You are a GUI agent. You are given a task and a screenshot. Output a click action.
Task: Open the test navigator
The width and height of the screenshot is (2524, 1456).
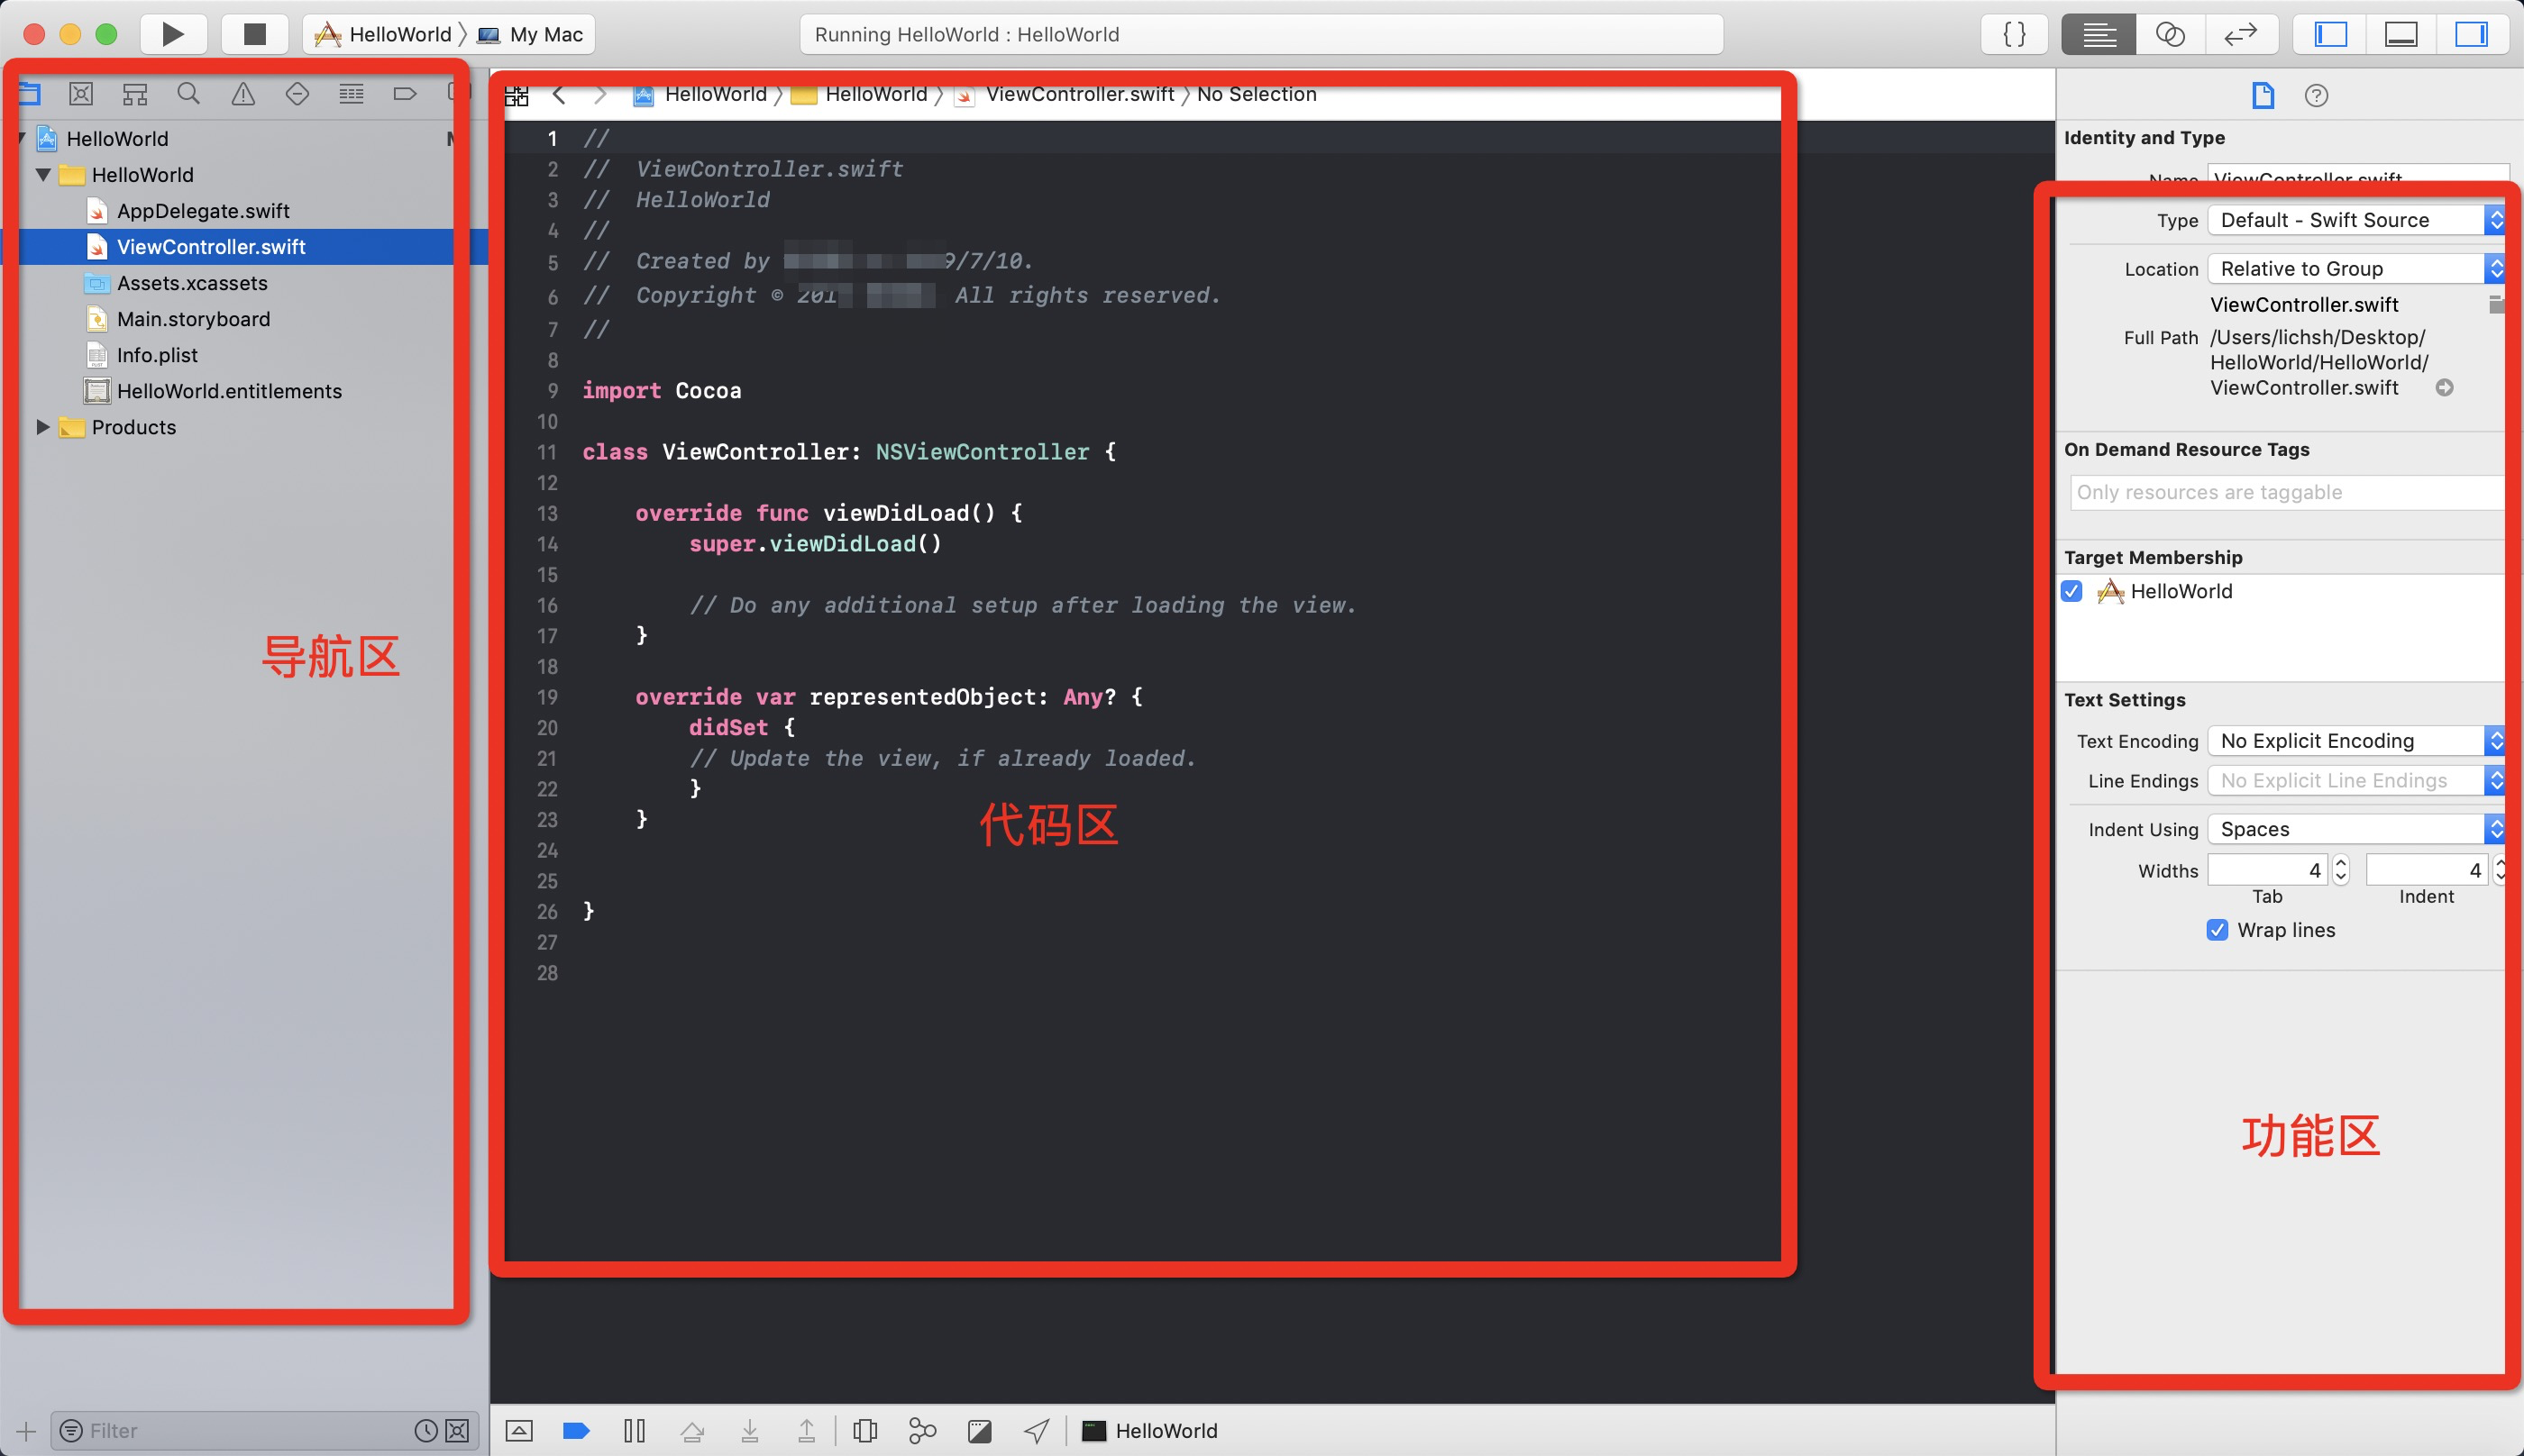[297, 94]
